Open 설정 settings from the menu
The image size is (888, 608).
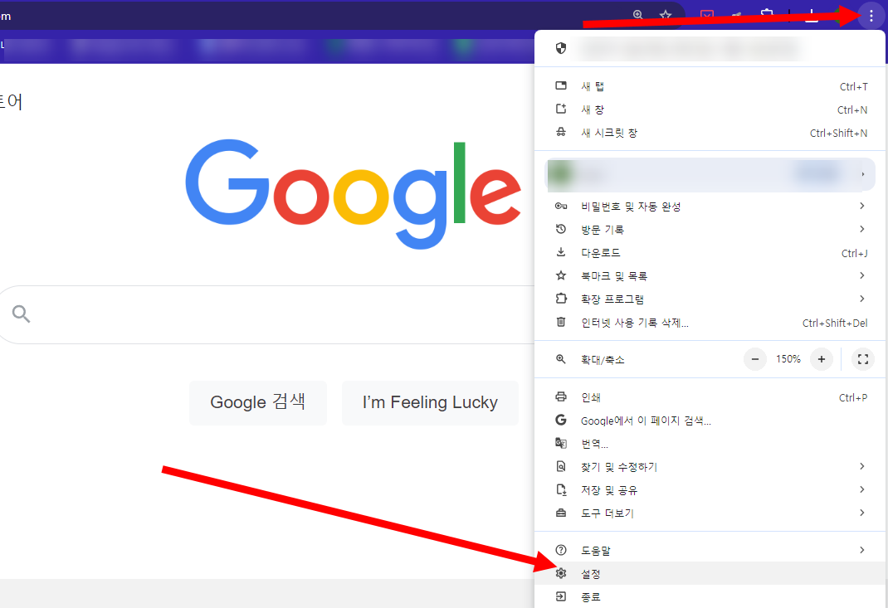click(x=710, y=573)
